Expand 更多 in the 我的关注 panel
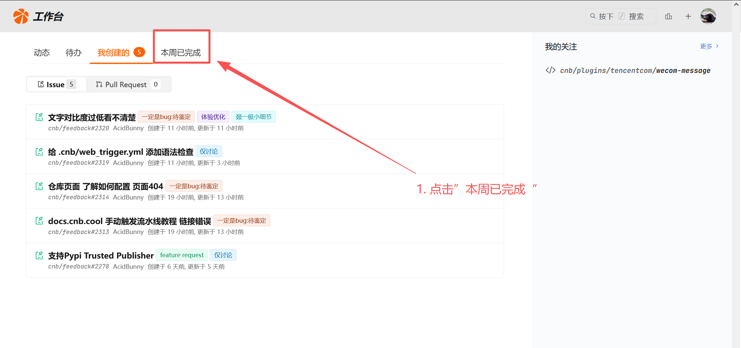This screenshot has height=348, width=741. coord(706,46)
